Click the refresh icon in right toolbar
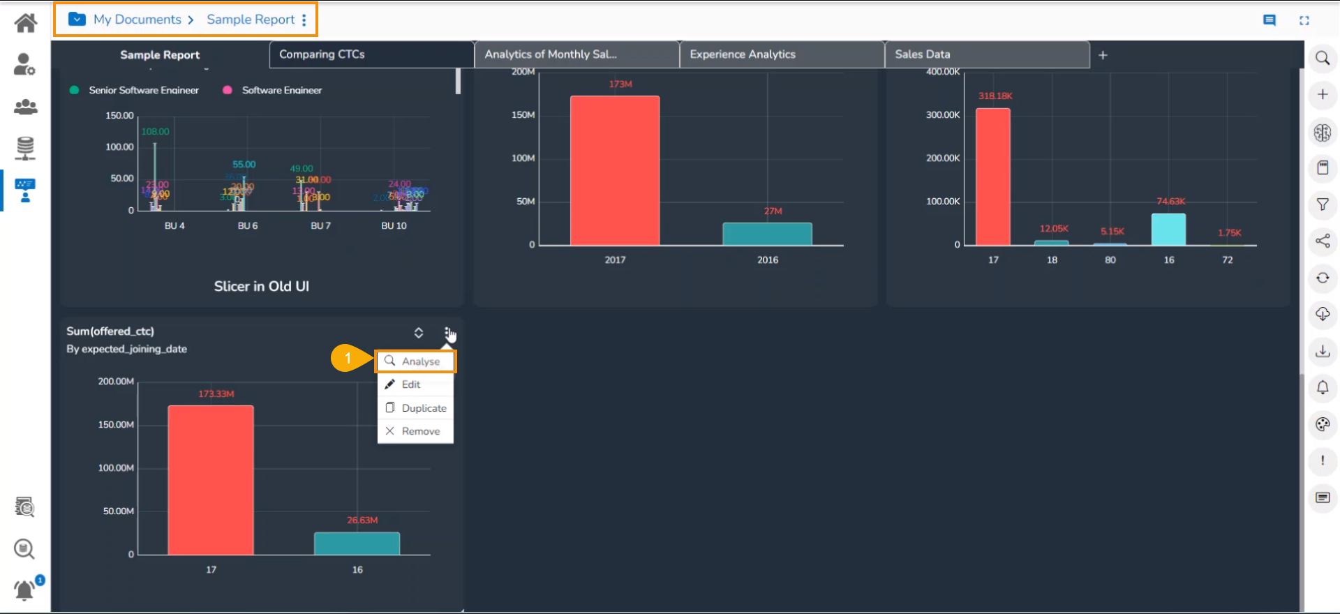This screenshot has height=614, width=1340. coord(1322,278)
